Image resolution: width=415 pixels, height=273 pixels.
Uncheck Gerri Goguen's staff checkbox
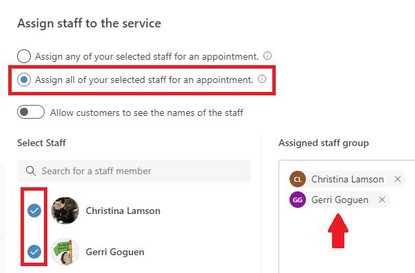tap(34, 252)
